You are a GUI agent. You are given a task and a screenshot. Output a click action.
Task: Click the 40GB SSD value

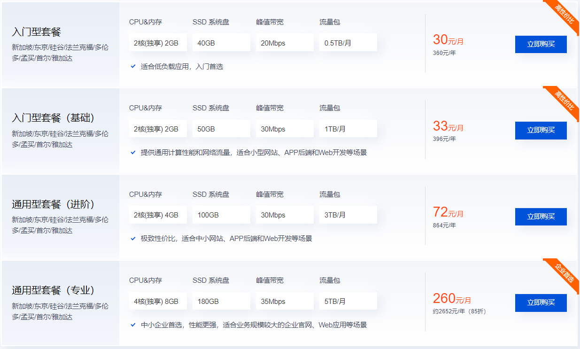tap(221, 43)
